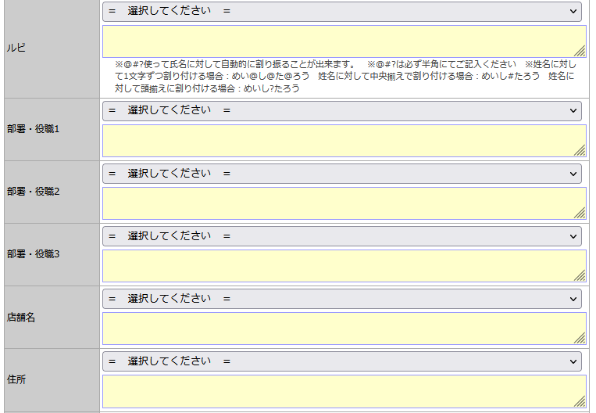Expand the 部署・役職1 dropdown list
This screenshot has width=596, height=413.
[x=341, y=111]
